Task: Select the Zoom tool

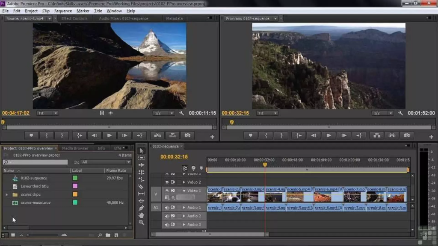Action: pyautogui.click(x=141, y=223)
